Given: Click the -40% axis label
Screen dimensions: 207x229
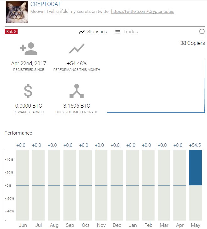Looking at the screenshot, I should pyautogui.click(x=10, y=211).
